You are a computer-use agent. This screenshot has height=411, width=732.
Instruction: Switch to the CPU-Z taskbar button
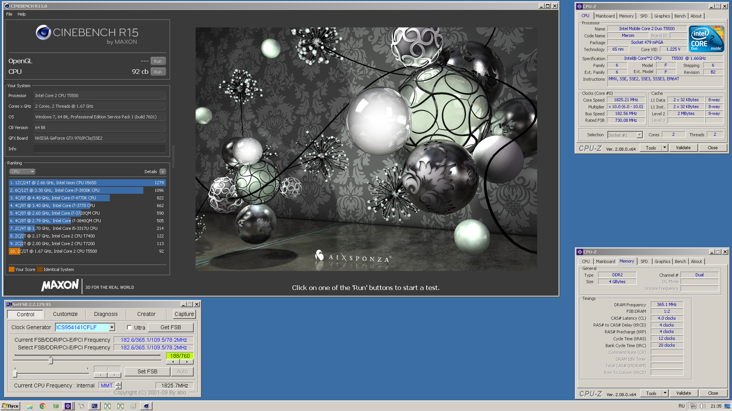(68, 406)
